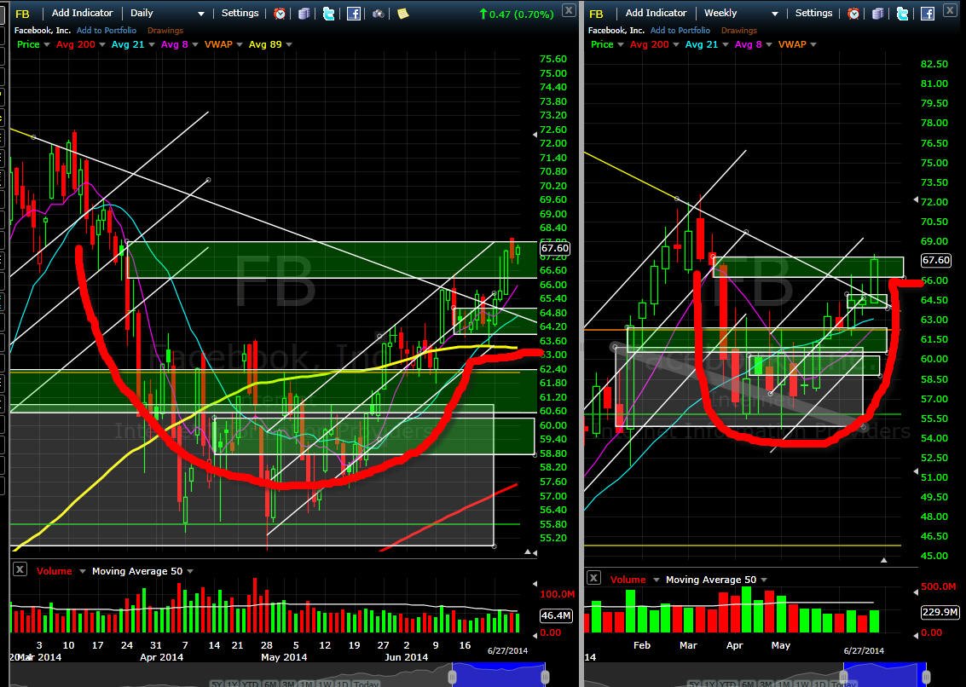Expand the Price options on the Weekly chart
This screenshot has height=687, width=966.
(619, 44)
